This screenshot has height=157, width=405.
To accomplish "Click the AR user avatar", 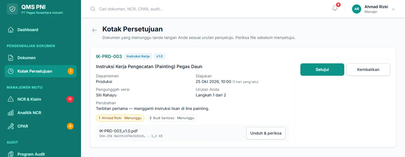I will 357,9.
